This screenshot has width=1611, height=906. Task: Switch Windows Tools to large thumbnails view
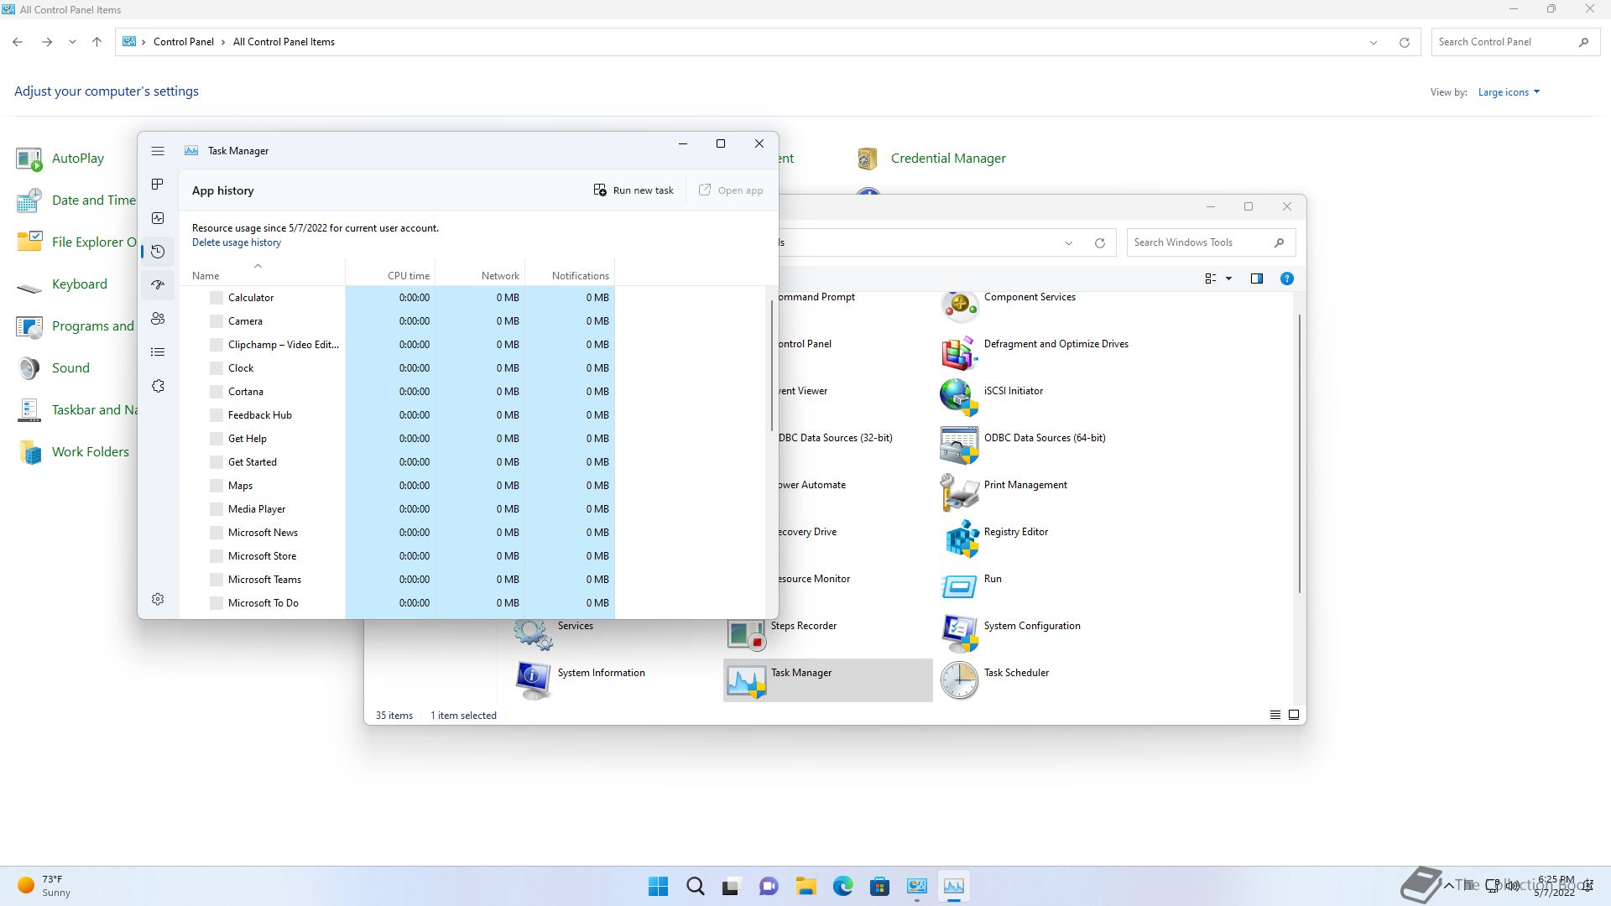click(x=1293, y=715)
